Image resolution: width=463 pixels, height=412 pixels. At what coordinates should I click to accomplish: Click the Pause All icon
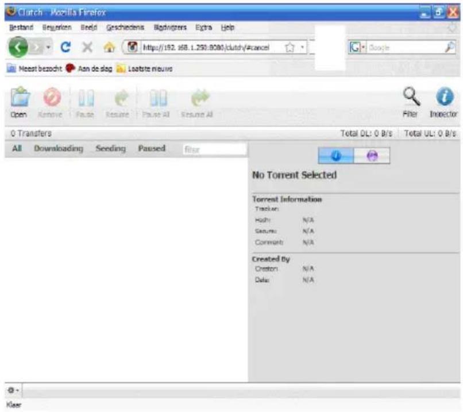click(158, 98)
